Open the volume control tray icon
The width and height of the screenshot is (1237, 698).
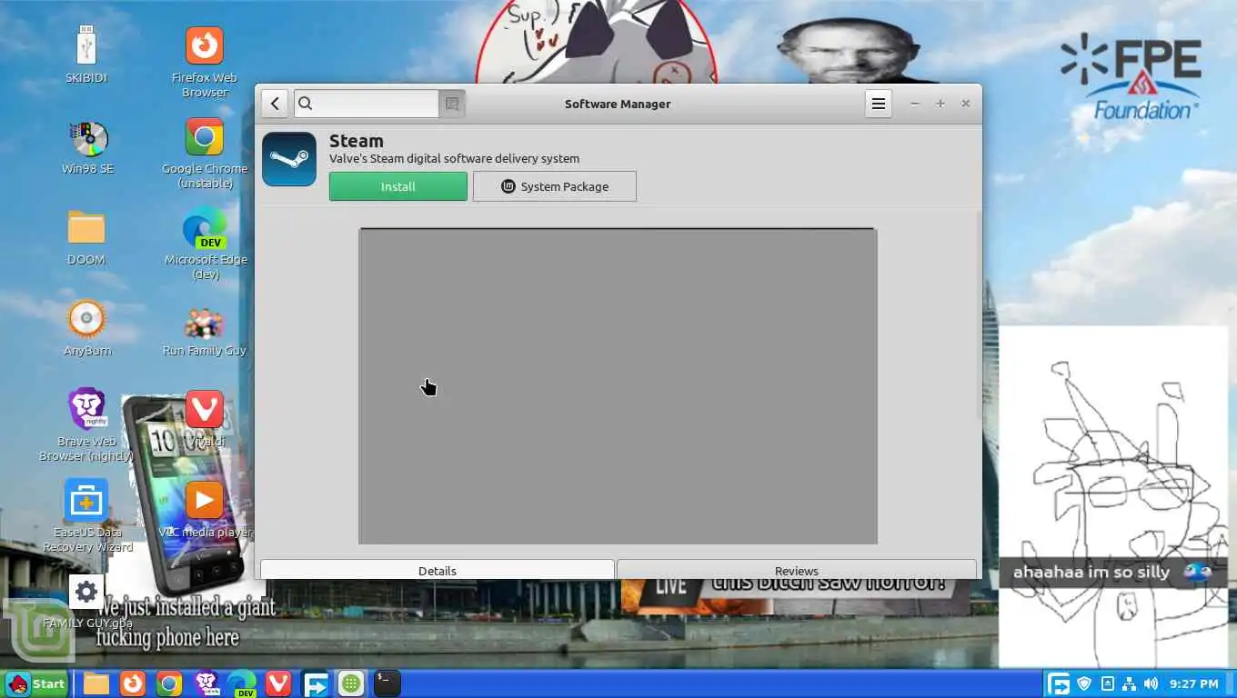click(x=1151, y=683)
